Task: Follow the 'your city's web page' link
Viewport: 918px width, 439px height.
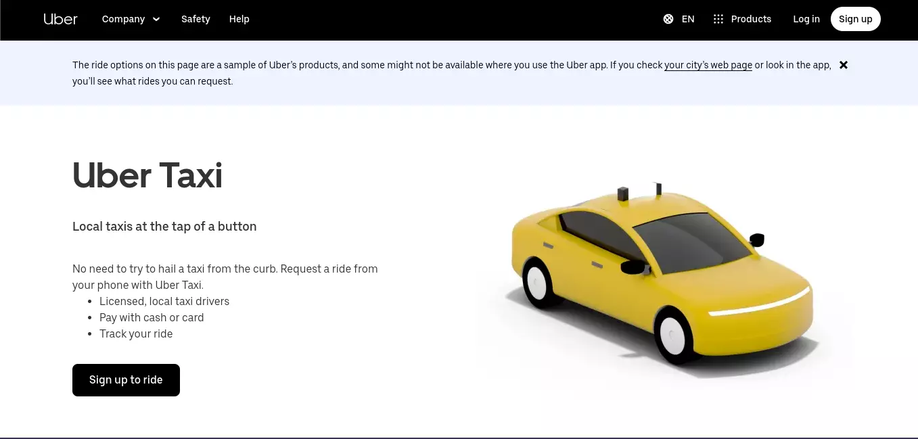Action: [708, 65]
